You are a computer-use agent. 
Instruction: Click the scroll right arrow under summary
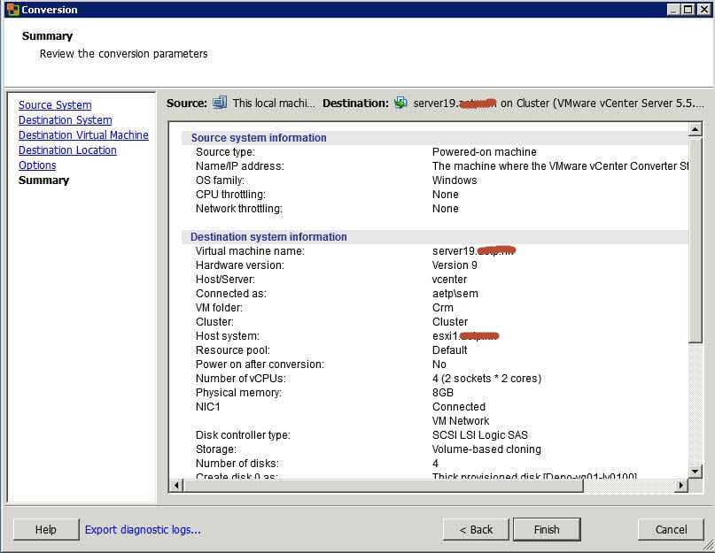click(x=680, y=486)
